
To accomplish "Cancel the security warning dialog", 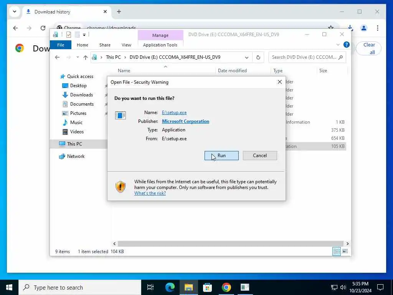I will click(x=260, y=156).
